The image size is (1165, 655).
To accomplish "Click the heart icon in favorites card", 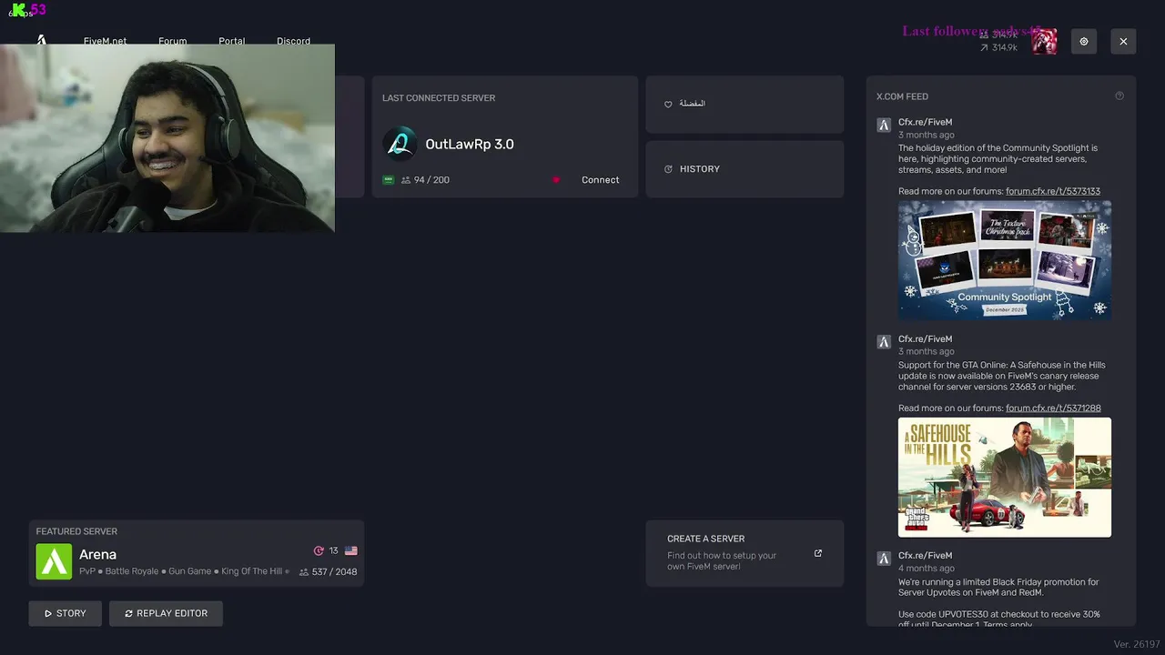I will coord(668,104).
